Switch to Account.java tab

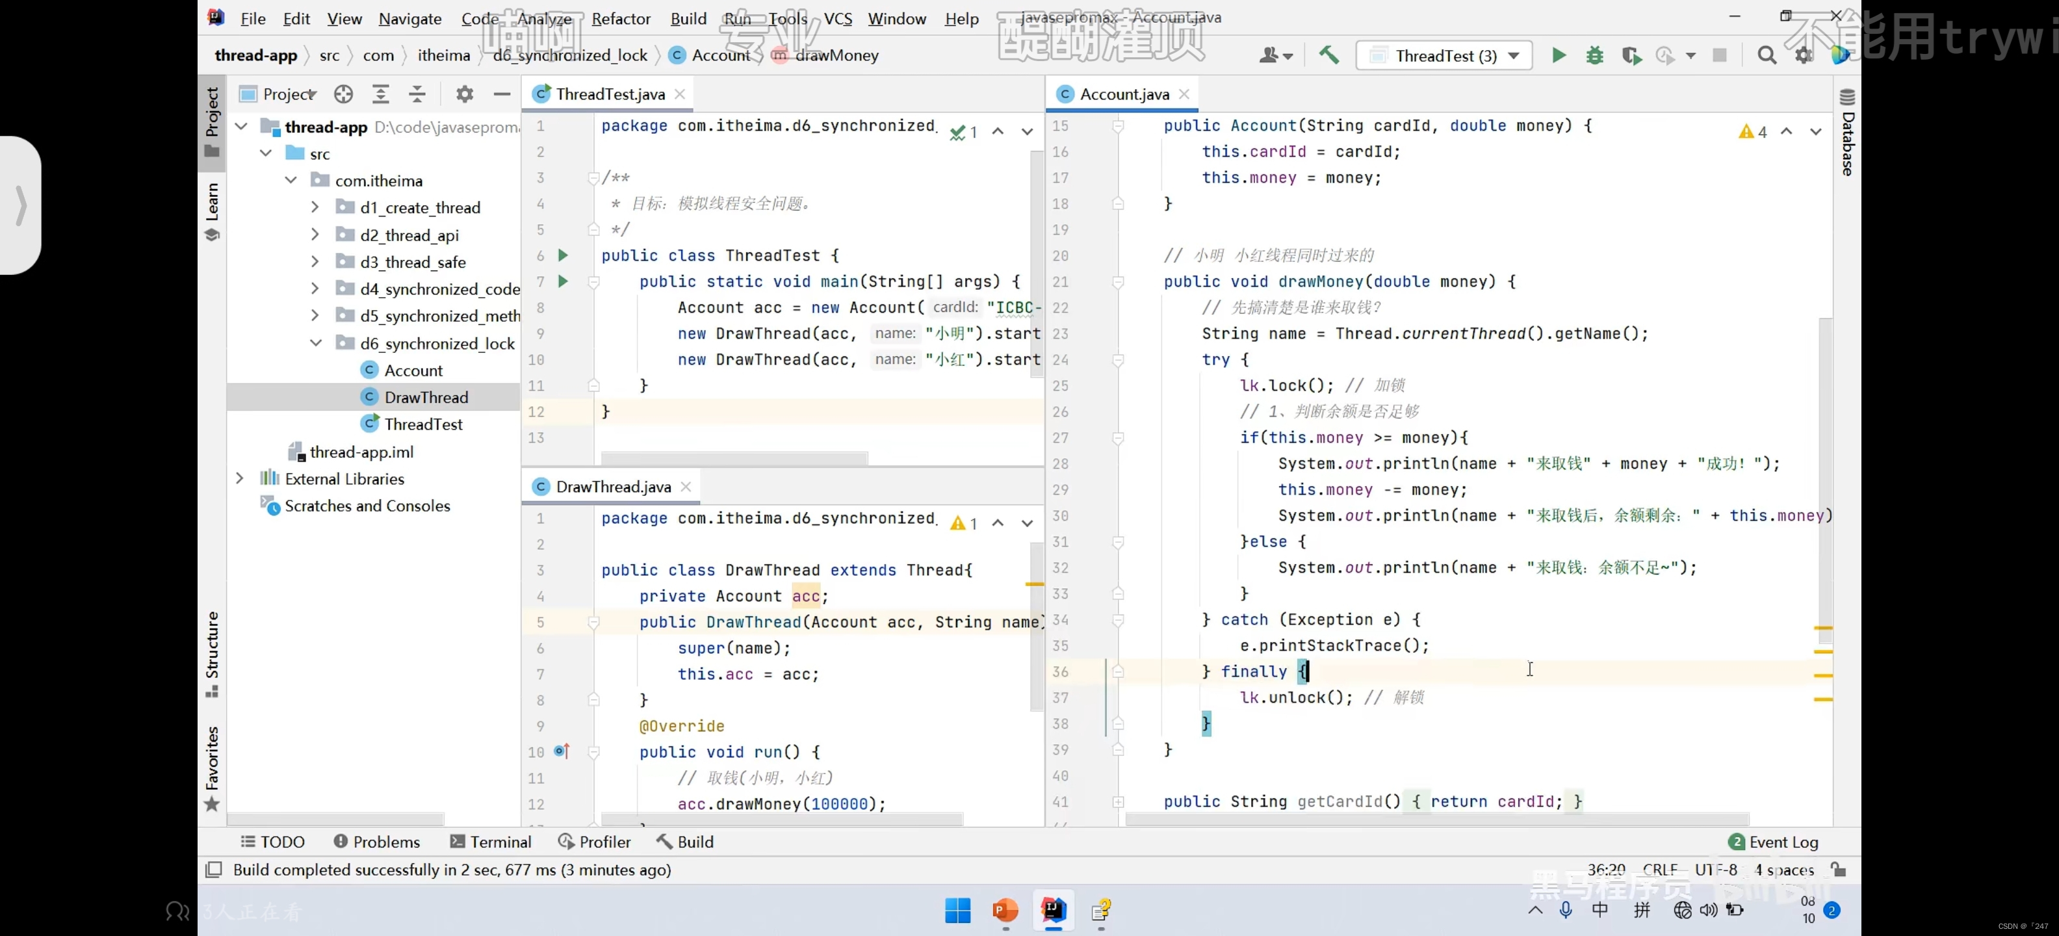tap(1124, 94)
